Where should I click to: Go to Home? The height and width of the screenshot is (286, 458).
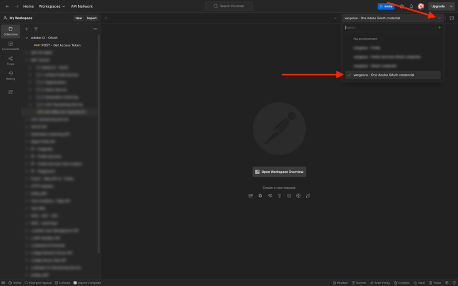(x=28, y=6)
